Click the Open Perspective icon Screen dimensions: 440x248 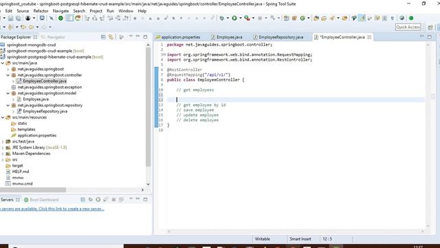click(x=430, y=28)
